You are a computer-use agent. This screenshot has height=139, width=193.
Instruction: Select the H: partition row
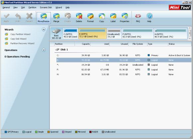click(x=124, y=74)
